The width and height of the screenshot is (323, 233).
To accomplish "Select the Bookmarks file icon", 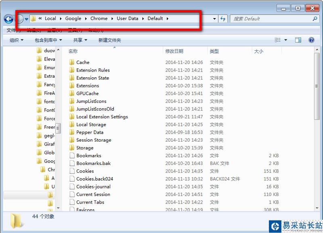I will point(72,155).
